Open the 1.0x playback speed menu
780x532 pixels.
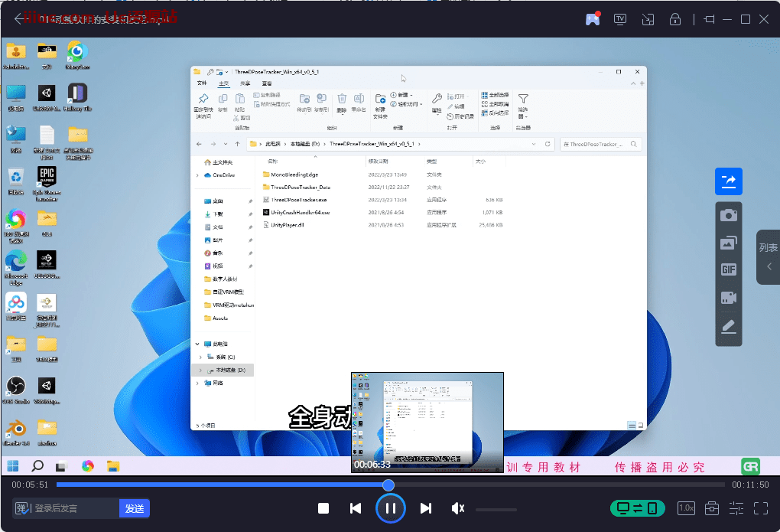[686, 508]
